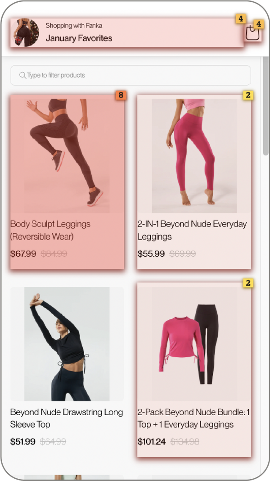
Task: Click the 'January Favorites' heading
Action: click(x=79, y=38)
